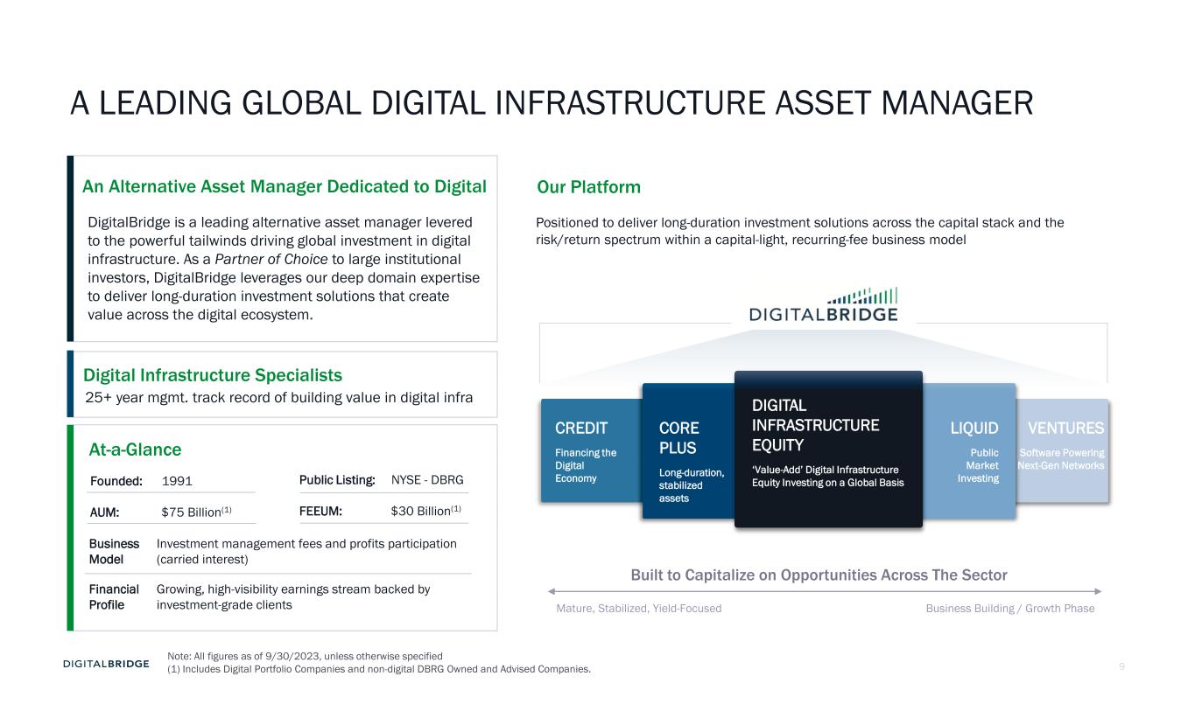Click the DigitalBridge logo in the footer
1195x725 pixels.
tap(106, 664)
